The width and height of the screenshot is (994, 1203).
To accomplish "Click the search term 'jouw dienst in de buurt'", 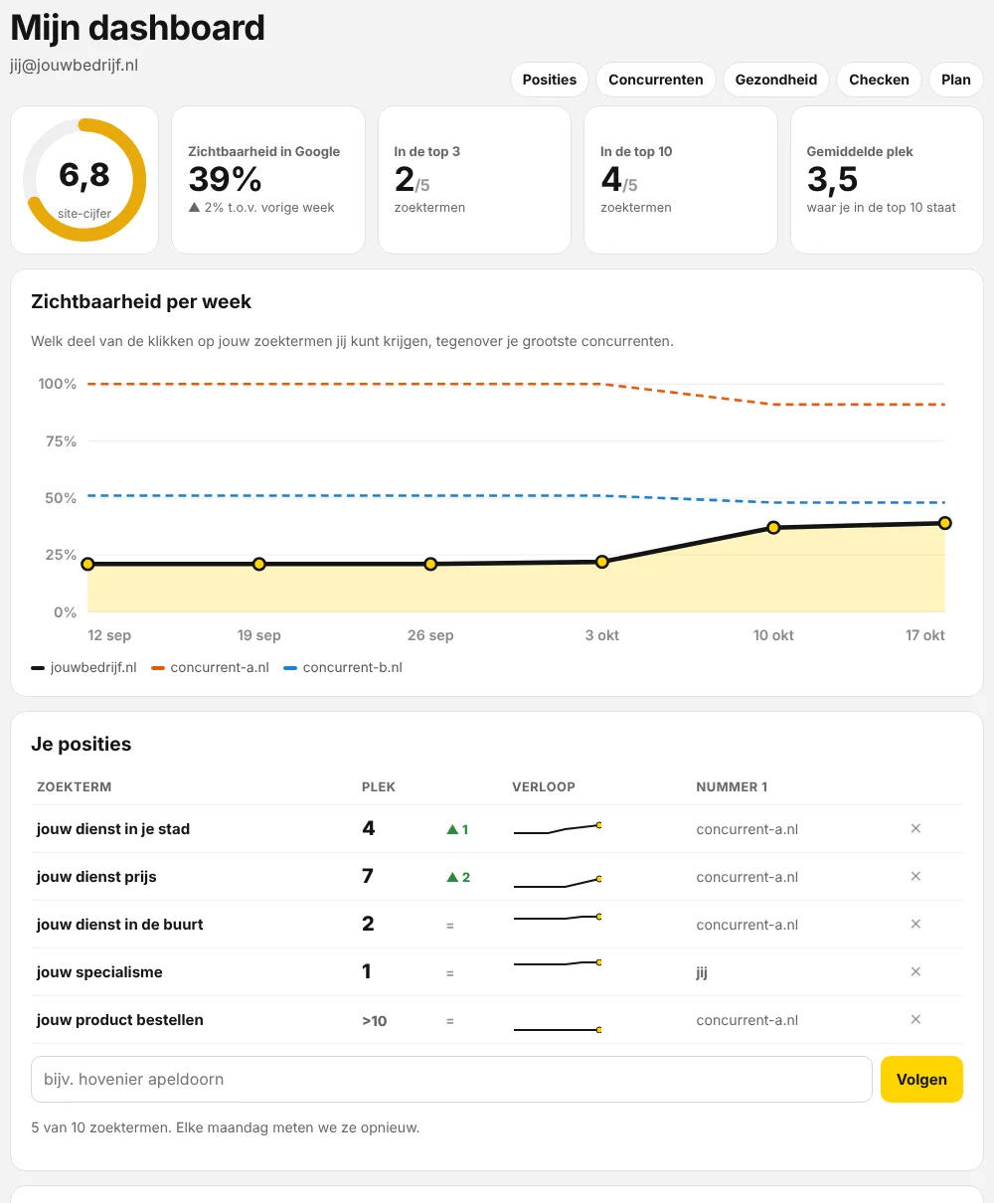I will tap(119, 925).
